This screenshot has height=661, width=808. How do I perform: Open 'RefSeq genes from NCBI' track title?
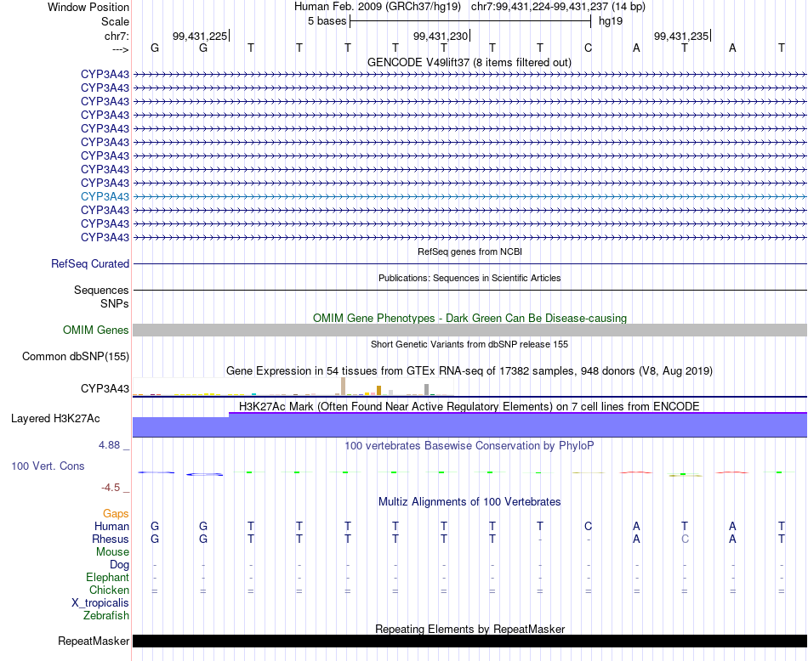point(469,251)
